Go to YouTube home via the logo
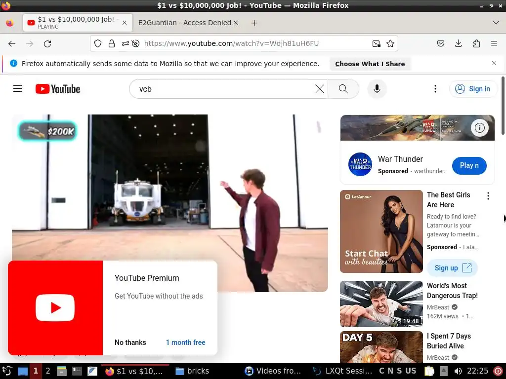This screenshot has height=379, width=506. coord(58,89)
